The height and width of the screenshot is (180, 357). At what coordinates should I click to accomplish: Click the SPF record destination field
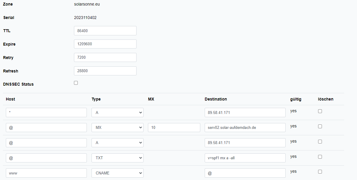tap(245, 158)
